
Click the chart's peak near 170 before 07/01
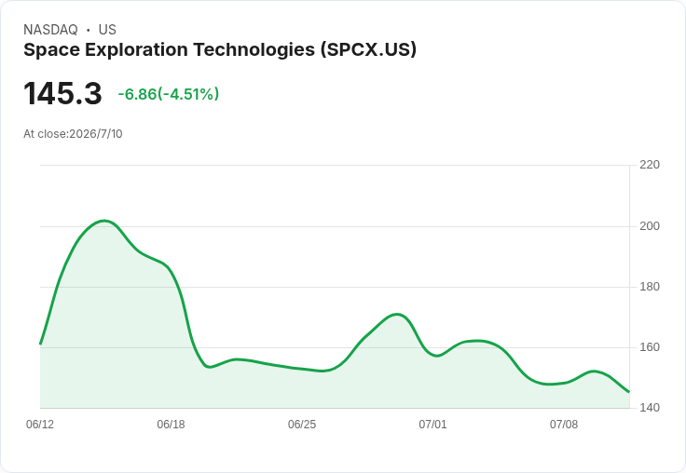coord(396,315)
